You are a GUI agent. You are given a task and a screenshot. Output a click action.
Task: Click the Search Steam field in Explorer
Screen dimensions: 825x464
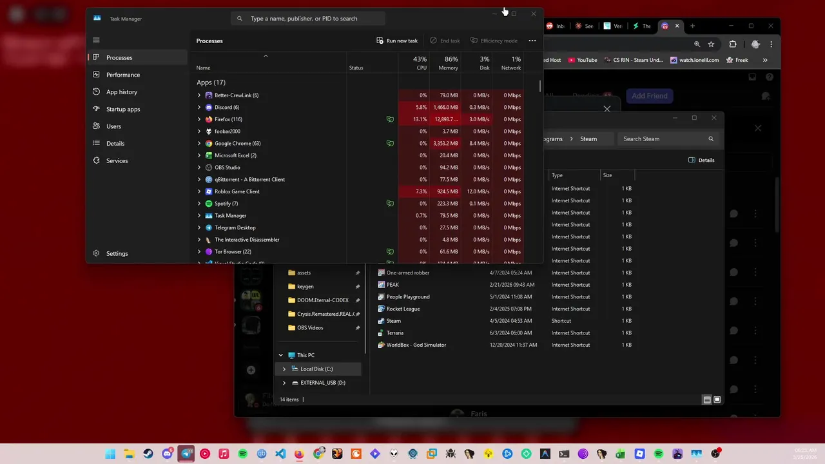668,139
